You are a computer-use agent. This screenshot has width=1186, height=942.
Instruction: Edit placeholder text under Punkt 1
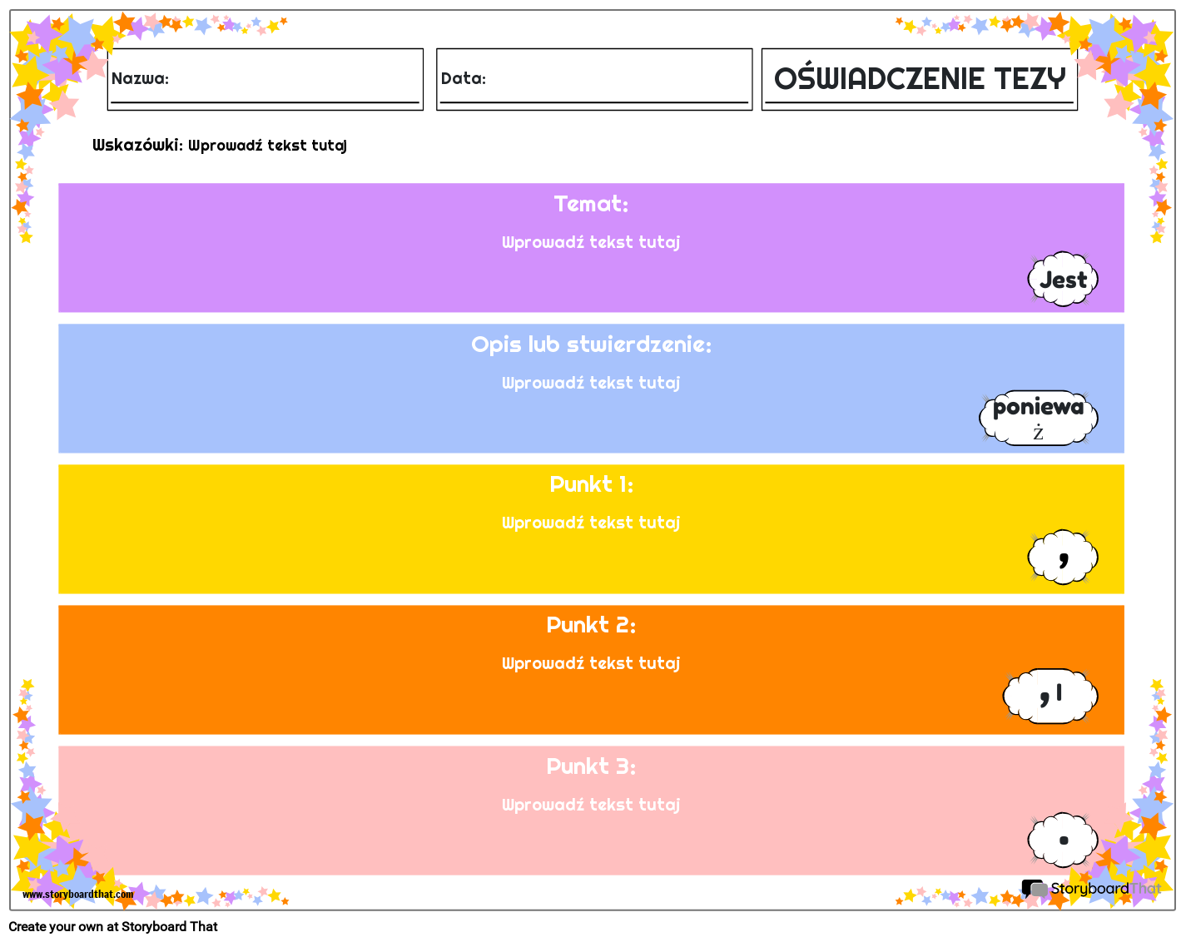click(x=591, y=523)
